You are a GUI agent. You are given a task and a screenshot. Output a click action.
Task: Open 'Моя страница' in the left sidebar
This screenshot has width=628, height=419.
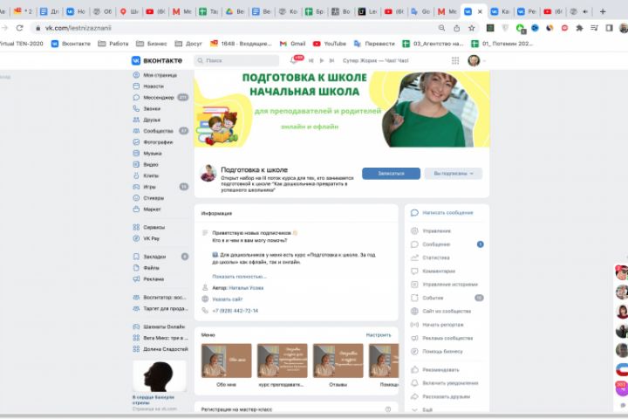154,75
